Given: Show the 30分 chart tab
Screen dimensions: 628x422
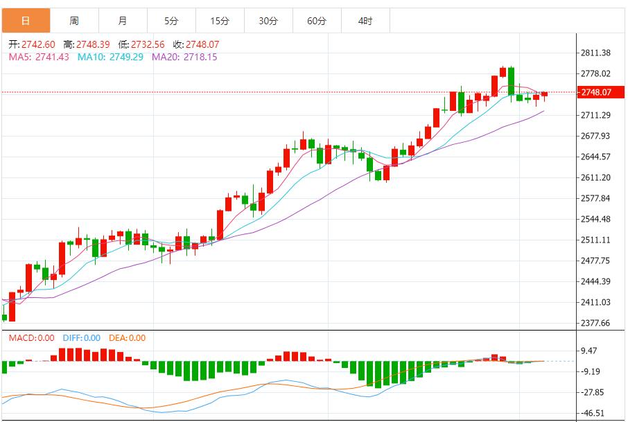Looking at the screenshot, I should 268,21.
